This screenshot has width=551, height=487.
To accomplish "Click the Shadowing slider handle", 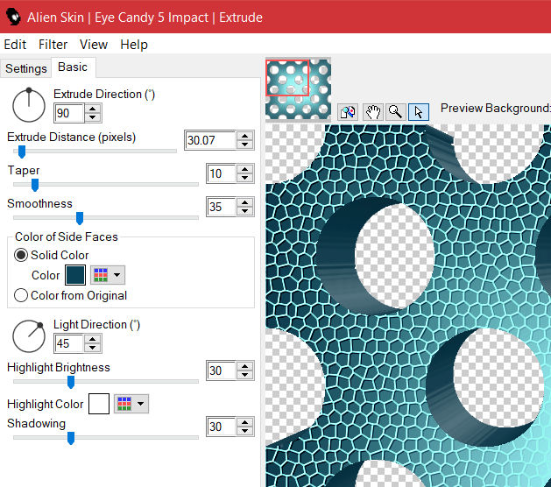I will pyautogui.click(x=71, y=438).
